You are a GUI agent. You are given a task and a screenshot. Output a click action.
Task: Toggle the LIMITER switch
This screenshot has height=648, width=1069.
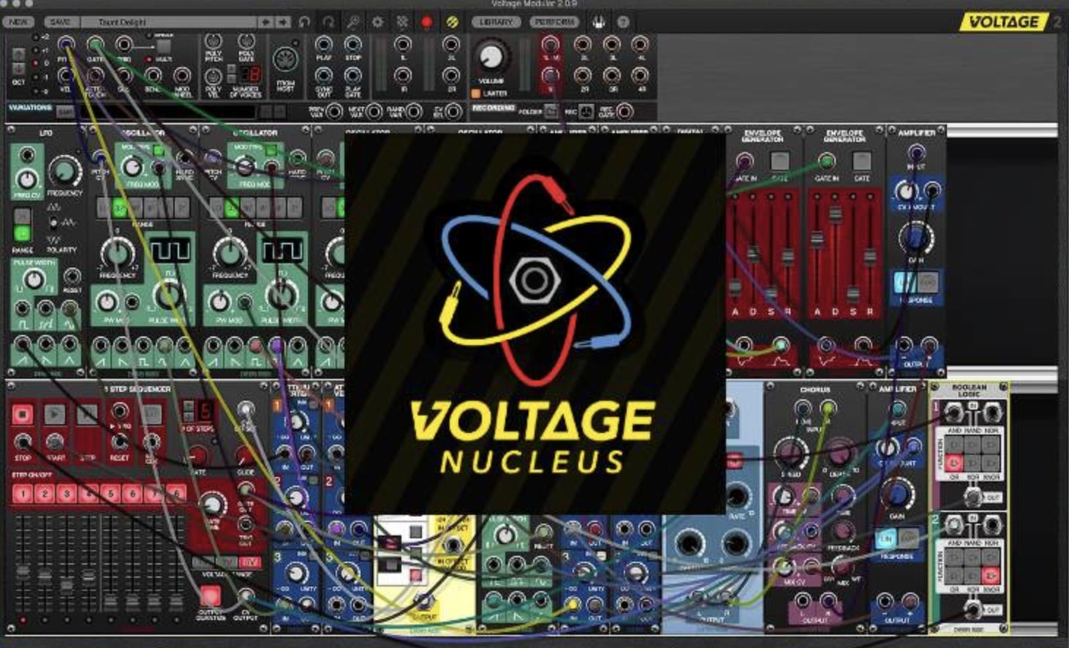476,94
